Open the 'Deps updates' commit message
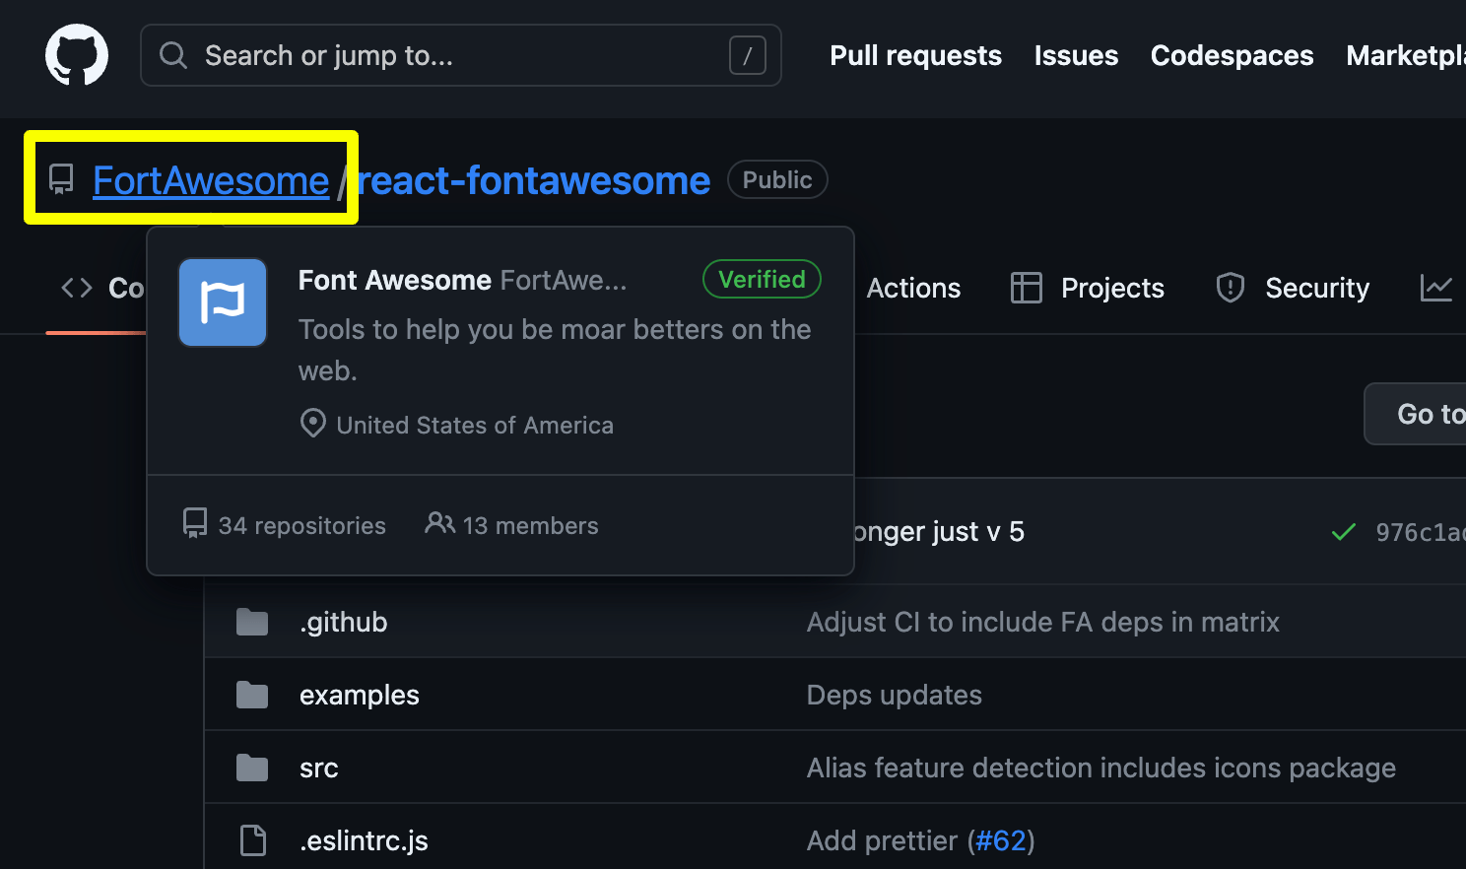Viewport: 1466px width, 869px height. point(895,695)
